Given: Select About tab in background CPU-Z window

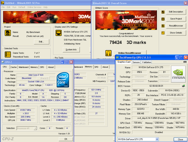Looking at the screenshot, I should pyautogui.click(x=105, y=67).
